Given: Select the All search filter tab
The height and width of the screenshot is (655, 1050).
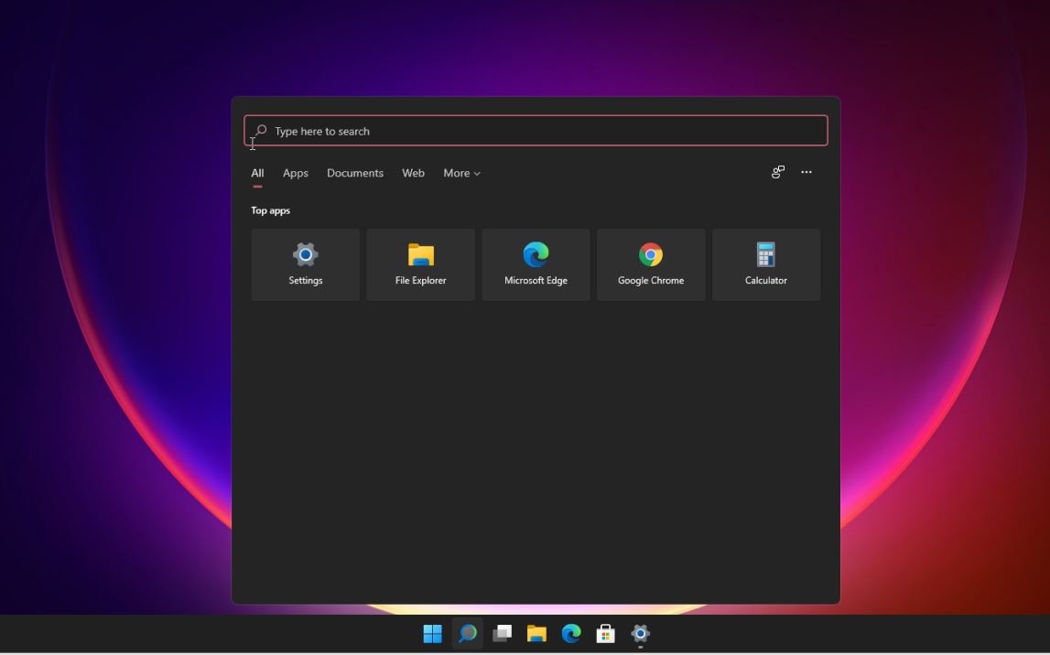Looking at the screenshot, I should tap(257, 173).
